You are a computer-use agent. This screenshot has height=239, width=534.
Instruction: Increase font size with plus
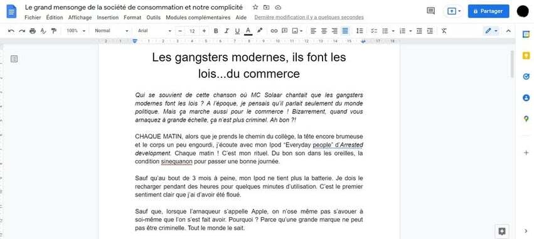click(204, 31)
